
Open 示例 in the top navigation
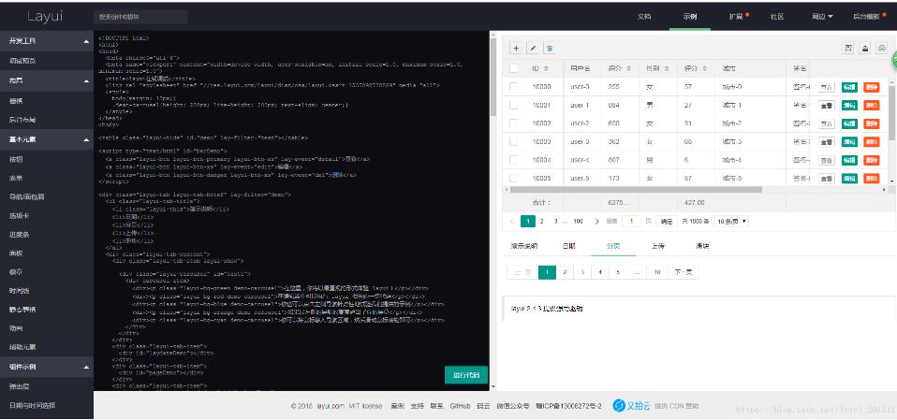[x=690, y=17]
